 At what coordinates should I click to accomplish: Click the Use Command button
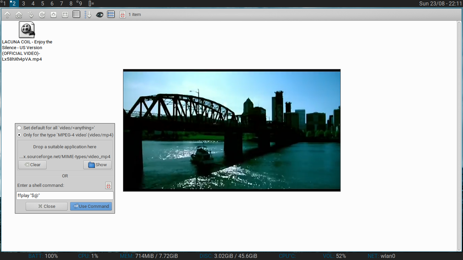tap(91, 206)
